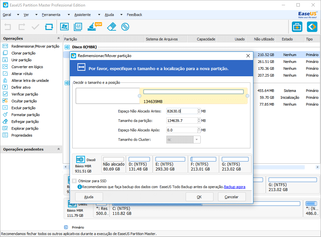Viewport: 321px width, 237px height.
Task: Open the orange data transfer icon
Action: click(312, 27)
